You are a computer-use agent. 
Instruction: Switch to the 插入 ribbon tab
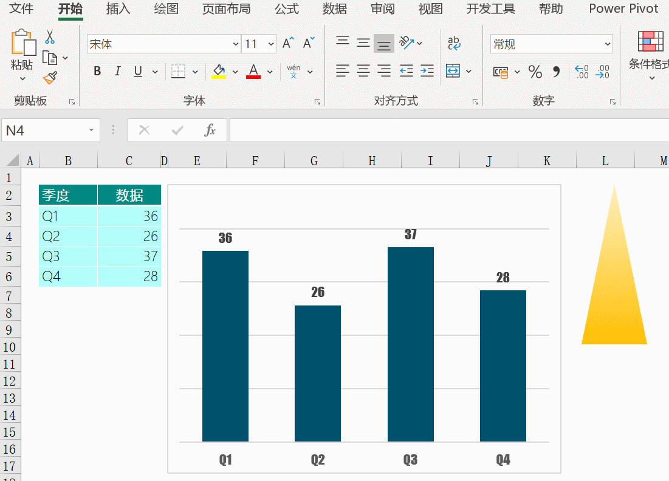pos(117,9)
